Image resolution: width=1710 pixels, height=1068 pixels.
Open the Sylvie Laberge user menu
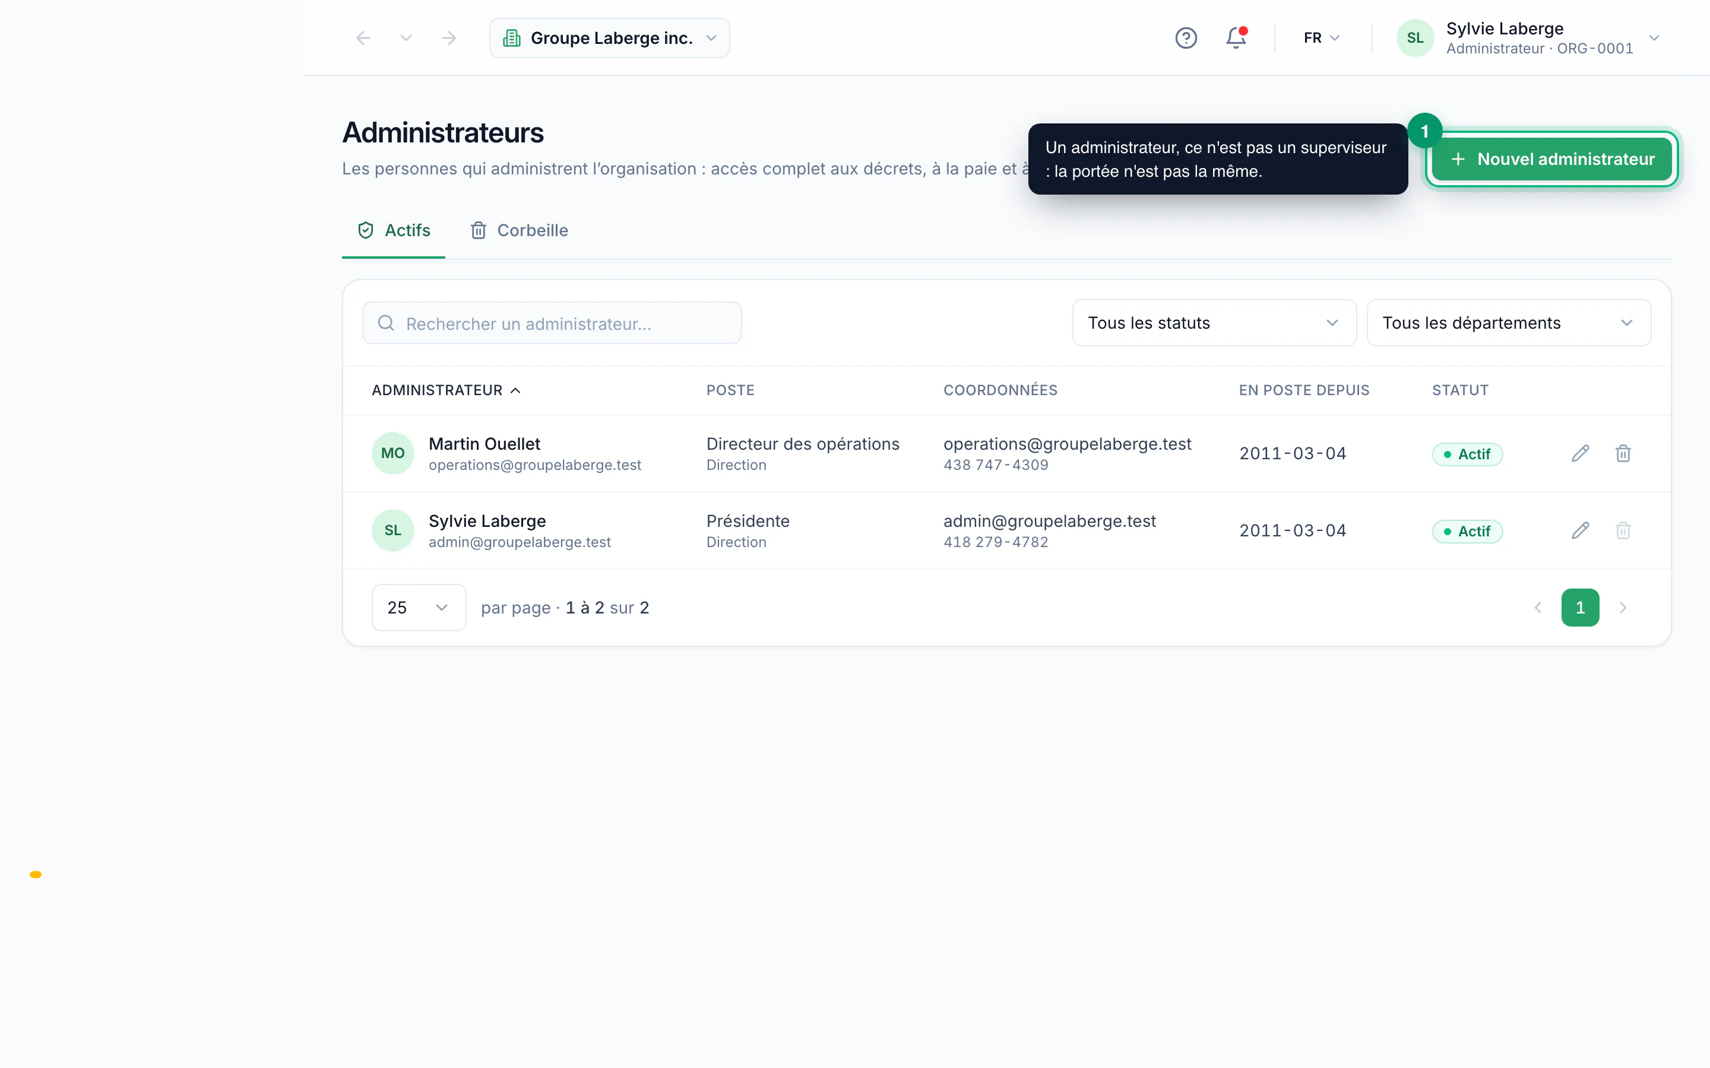1528,38
